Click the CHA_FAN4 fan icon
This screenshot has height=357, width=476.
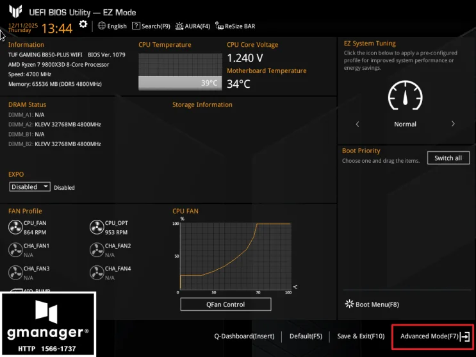(x=97, y=272)
